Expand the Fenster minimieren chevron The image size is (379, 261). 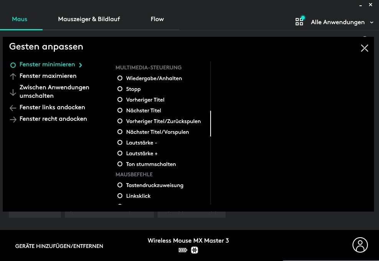[x=81, y=65]
